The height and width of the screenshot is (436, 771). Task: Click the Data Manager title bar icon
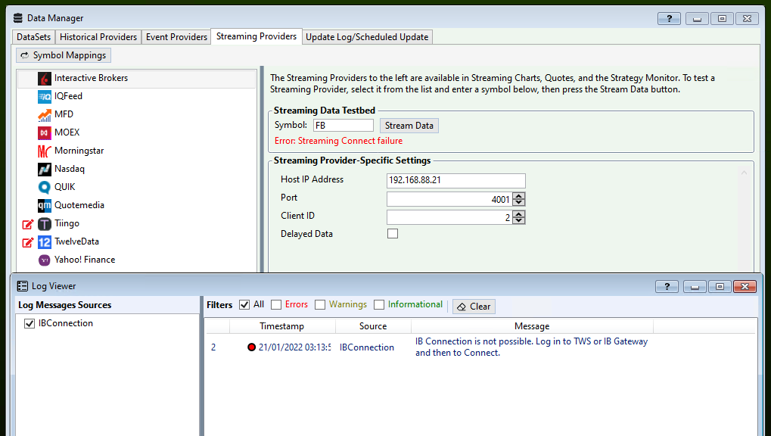point(17,18)
